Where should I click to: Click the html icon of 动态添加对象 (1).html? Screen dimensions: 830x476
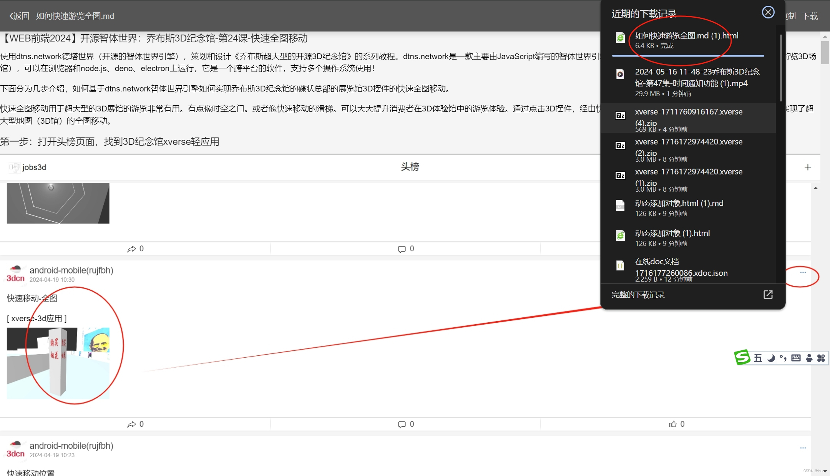pos(620,235)
